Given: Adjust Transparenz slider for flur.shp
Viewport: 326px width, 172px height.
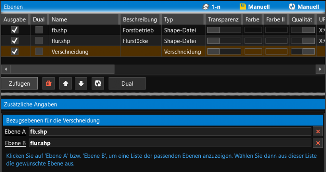Looking at the screenshot, I should (x=224, y=40).
